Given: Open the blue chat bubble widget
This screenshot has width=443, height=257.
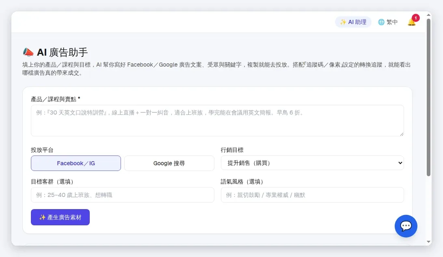Looking at the screenshot, I should [406, 226].
